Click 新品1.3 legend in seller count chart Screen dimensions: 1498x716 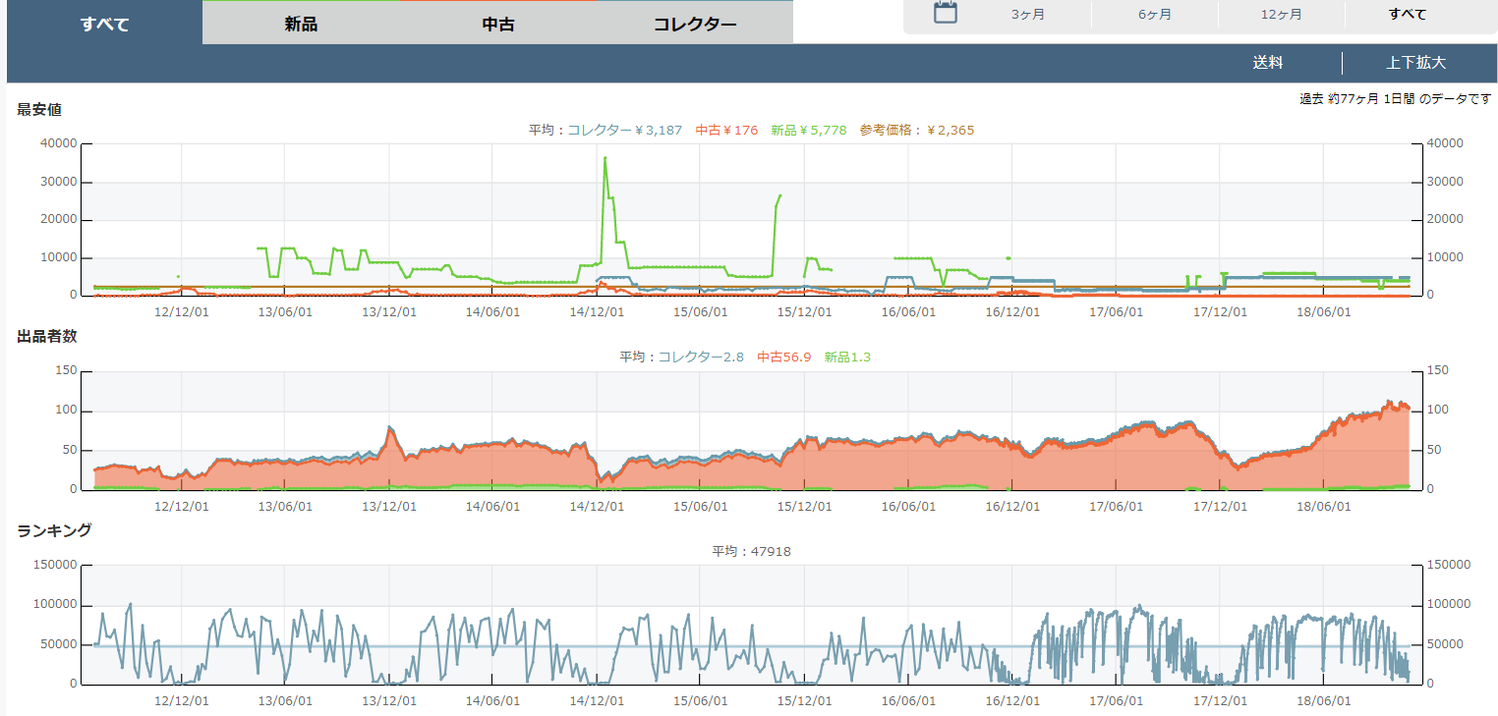(847, 358)
